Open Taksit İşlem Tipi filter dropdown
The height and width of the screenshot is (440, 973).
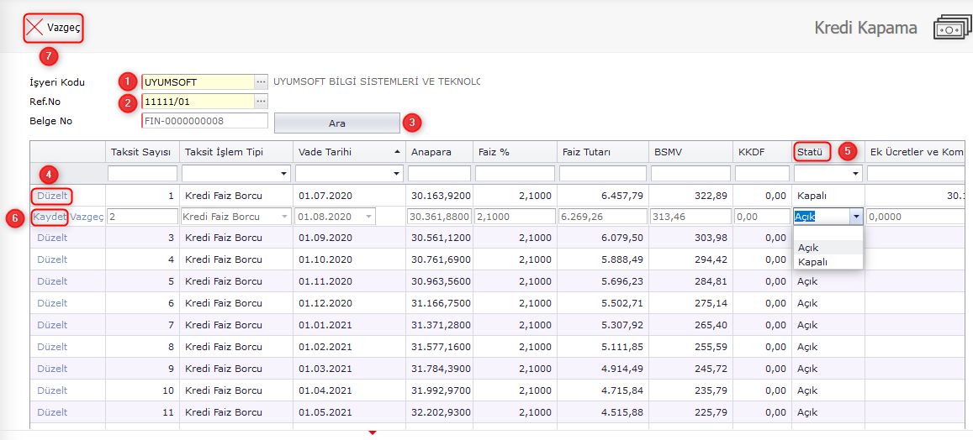[x=284, y=174]
